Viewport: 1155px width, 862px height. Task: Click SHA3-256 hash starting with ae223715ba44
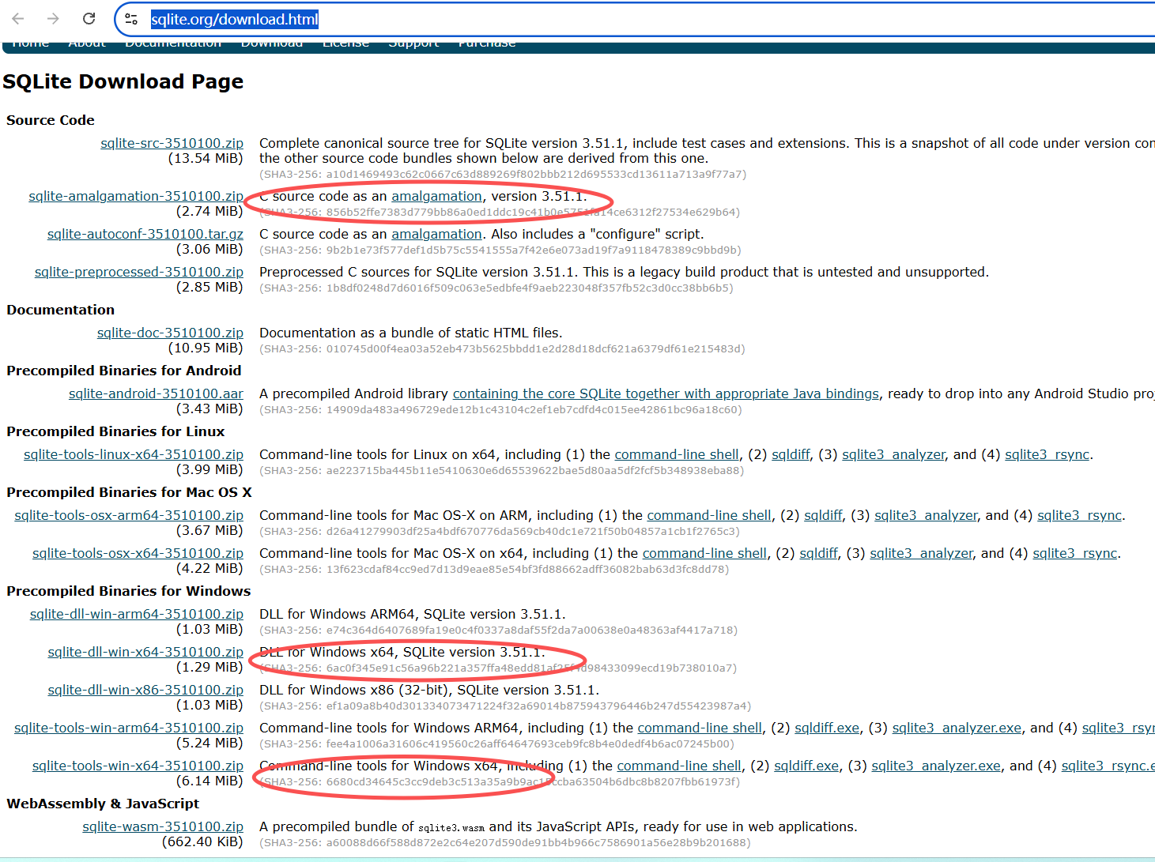(502, 471)
